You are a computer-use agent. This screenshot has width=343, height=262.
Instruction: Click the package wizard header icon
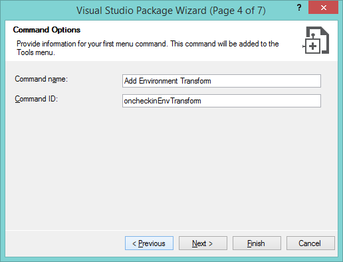316,40
